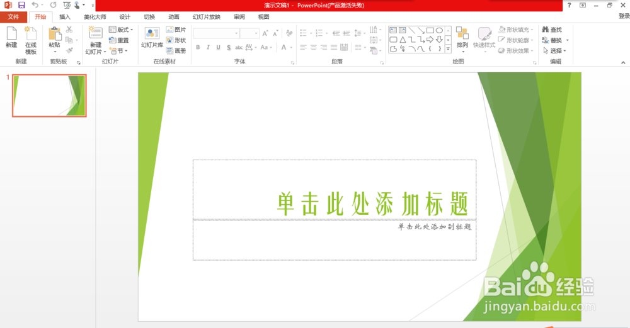Open the font name combo box
Screen dimensions: 630x328
click(x=216, y=33)
